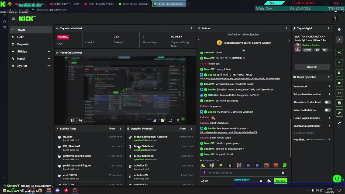The image size is (345, 194).
Task: Click the Kick BETA logo
Action: coord(27,19)
